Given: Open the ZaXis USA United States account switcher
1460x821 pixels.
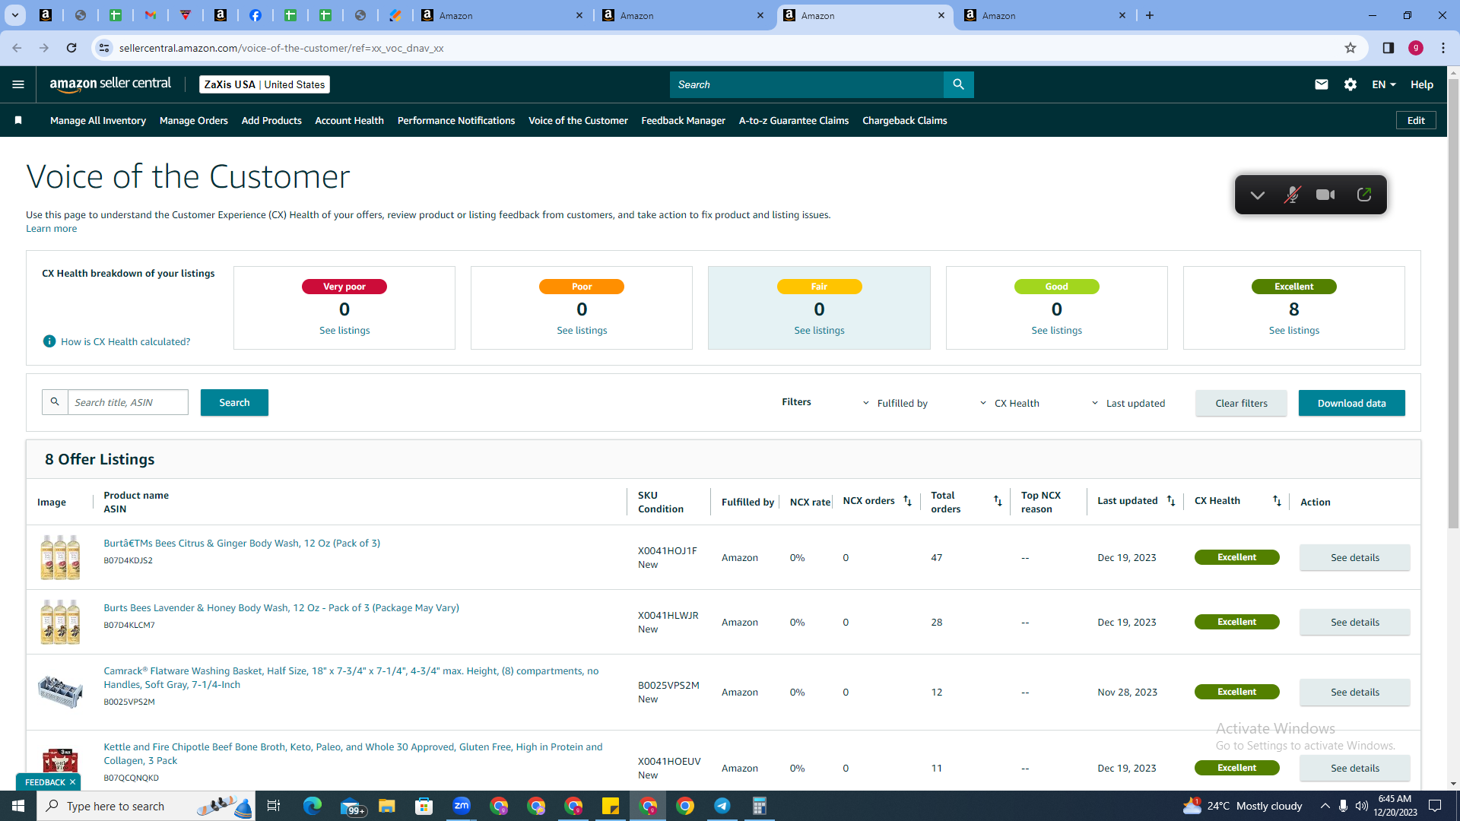Looking at the screenshot, I should [x=265, y=84].
